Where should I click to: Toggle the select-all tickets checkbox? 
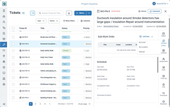[x=13, y=28]
